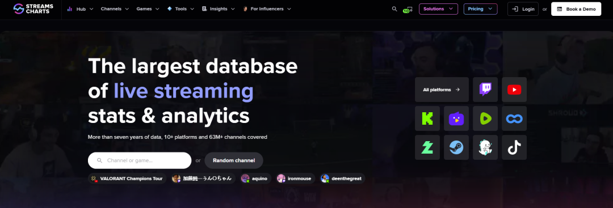Viewport: 613px width, 208px height.
Task: Expand the Hub menu
Action: click(x=80, y=9)
